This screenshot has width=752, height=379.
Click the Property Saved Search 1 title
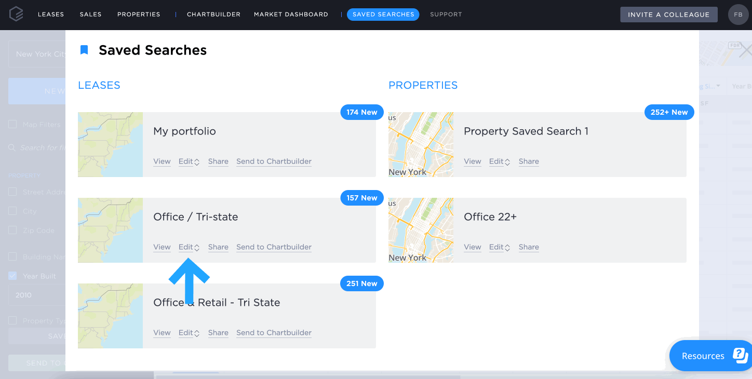[526, 131]
